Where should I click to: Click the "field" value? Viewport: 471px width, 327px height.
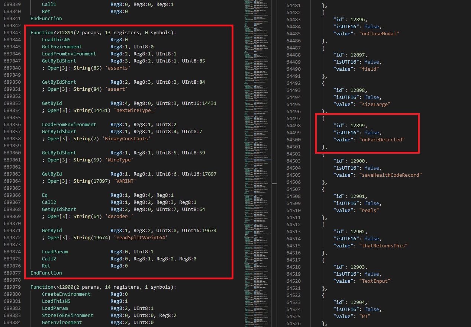368,69
